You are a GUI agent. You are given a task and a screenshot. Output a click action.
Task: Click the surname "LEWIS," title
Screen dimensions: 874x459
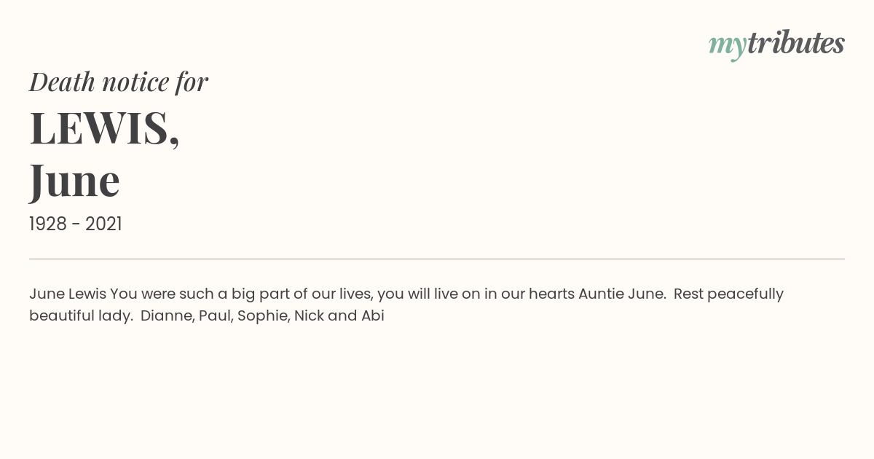pos(104,128)
